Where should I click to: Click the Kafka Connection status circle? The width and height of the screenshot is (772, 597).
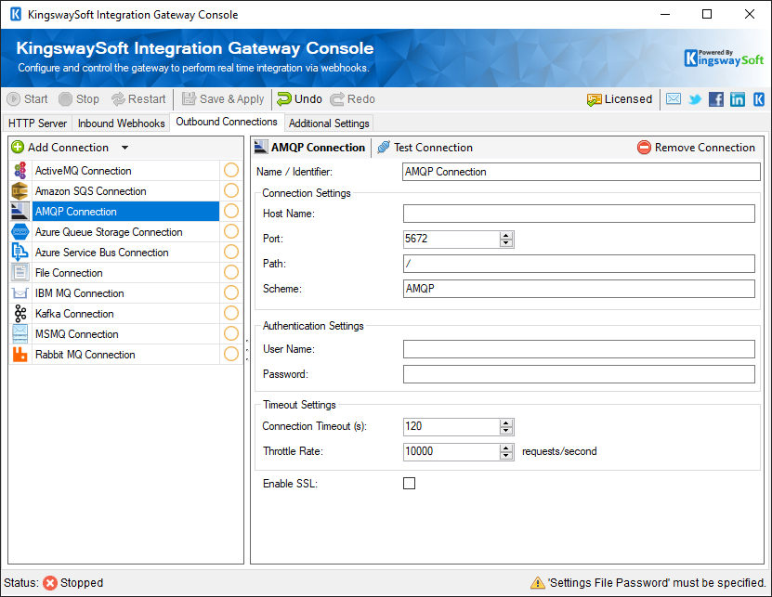[231, 313]
